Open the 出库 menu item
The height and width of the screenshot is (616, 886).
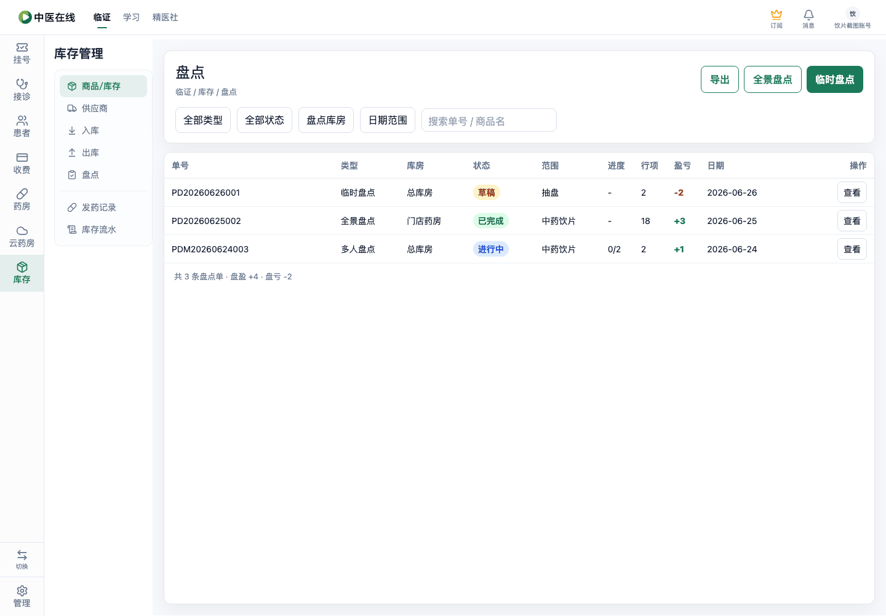click(103, 153)
